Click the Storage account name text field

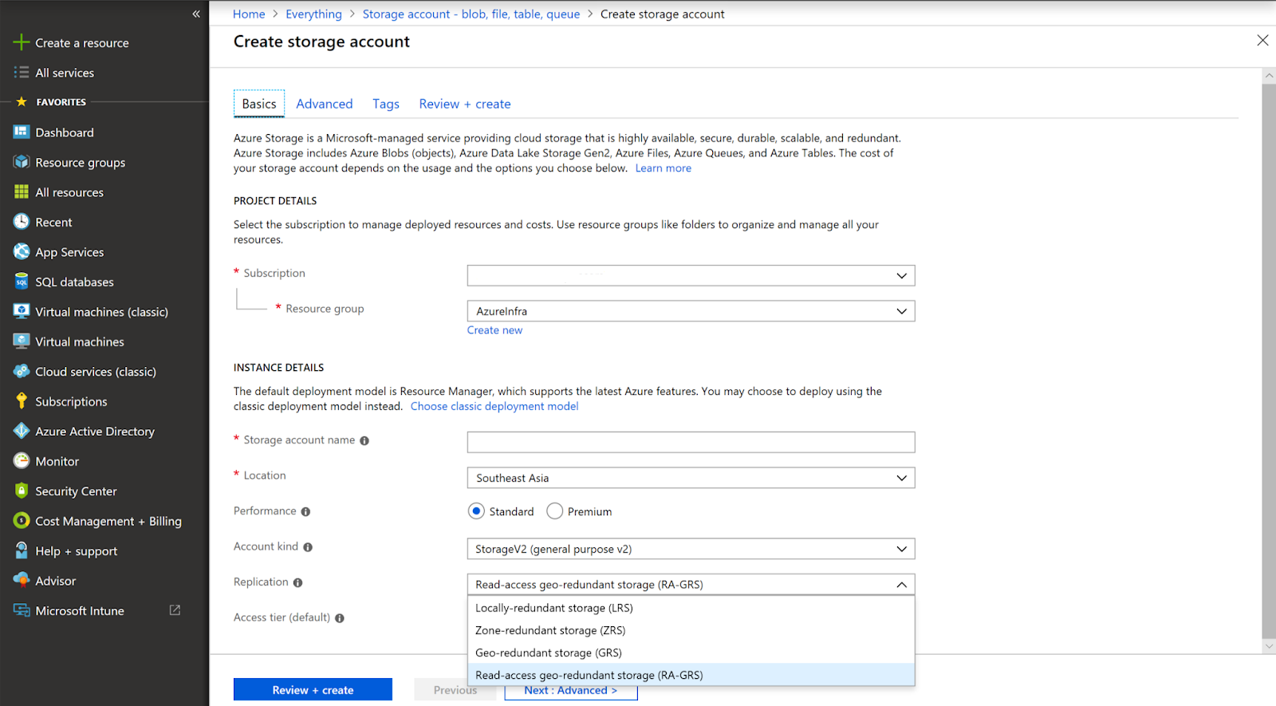coord(691,442)
